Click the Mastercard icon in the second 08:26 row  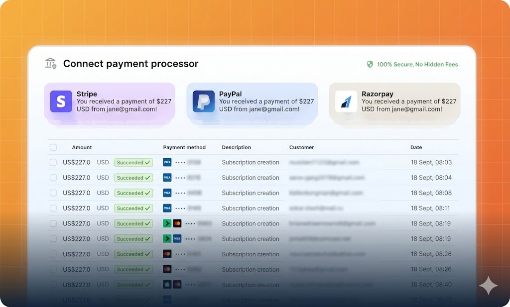point(167,269)
